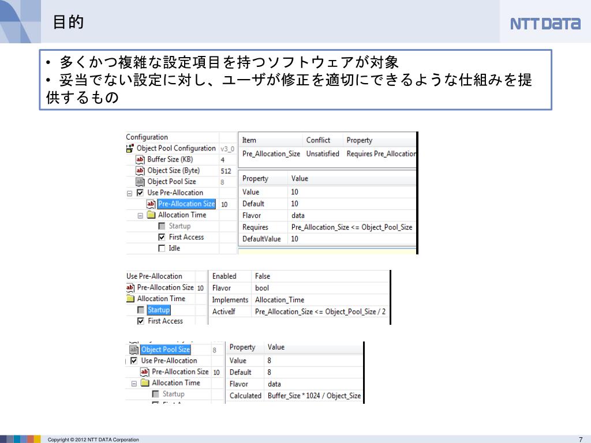This screenshot has height=443, width=591.
Task: Uncheck First Access in the top tree
Action: pyautogui.click(x=162, y=237)
